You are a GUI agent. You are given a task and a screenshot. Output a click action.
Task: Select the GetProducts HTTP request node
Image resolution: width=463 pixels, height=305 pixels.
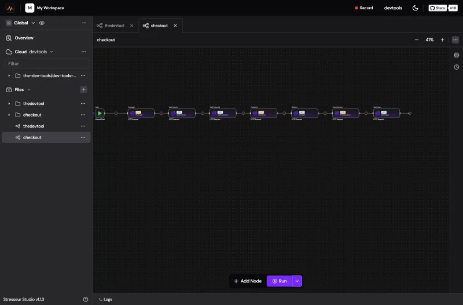click(x=182, y=113)
